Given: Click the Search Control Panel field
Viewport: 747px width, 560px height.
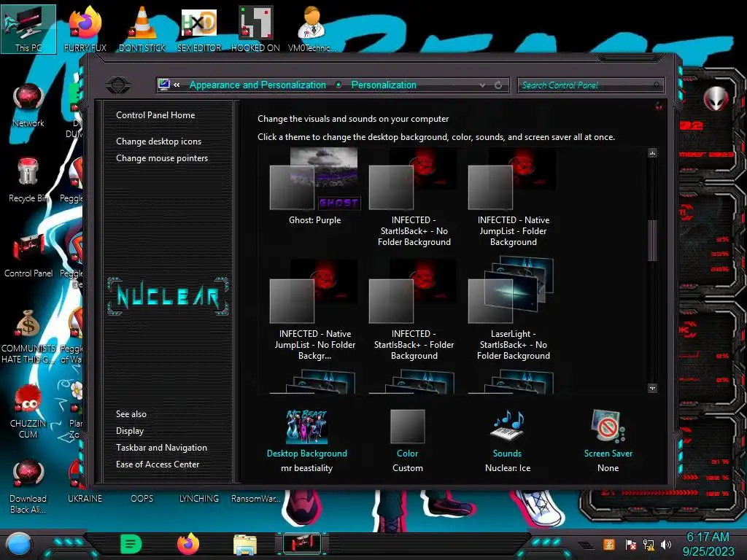Looking at the screenshot, I should tap(590, 85).
